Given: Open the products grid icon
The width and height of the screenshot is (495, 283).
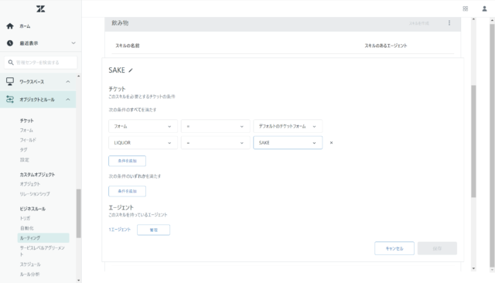Looking at the screenshot, I should 466,9.
